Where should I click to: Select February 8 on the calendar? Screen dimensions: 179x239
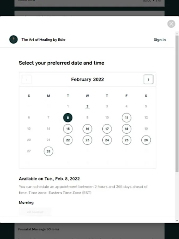click(68, 118)
